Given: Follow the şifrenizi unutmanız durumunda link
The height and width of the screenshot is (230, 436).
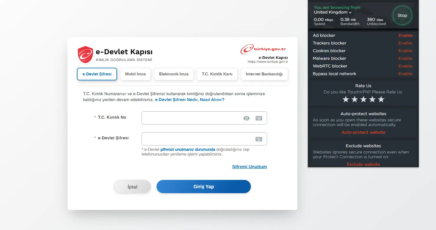Looking at the screenshot, I should (187, 149).
